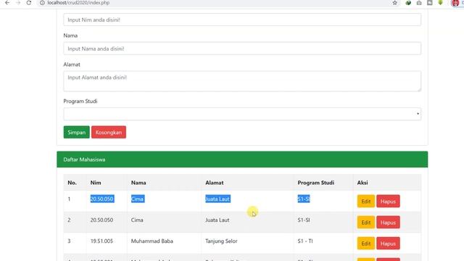Image resolution: width=464 pixels, height=261 pixels.
Task: Click the green leaf extension icon
Action: [408, 3]
